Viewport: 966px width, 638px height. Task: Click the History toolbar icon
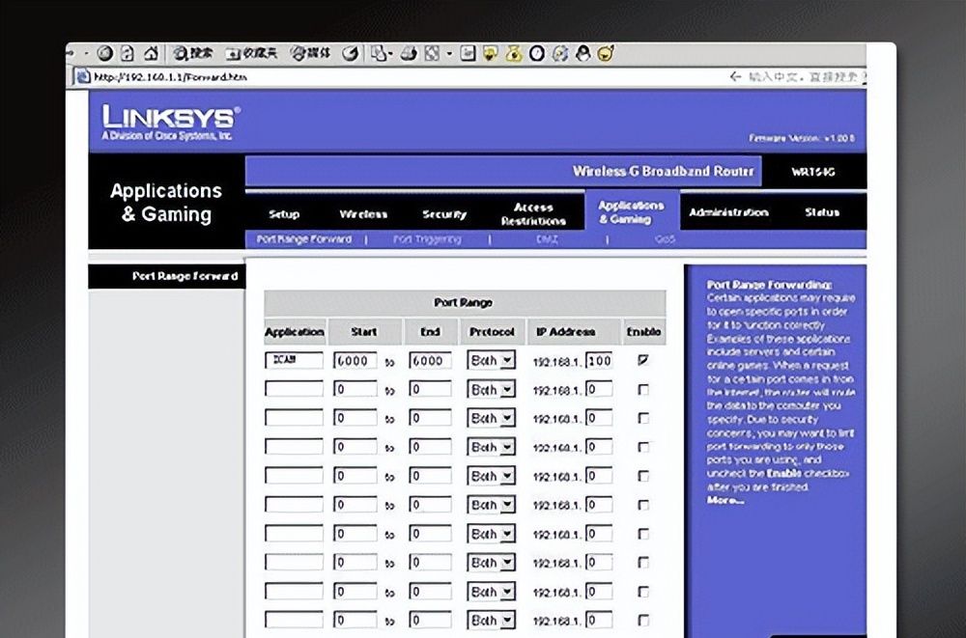[x=352, y=53]
